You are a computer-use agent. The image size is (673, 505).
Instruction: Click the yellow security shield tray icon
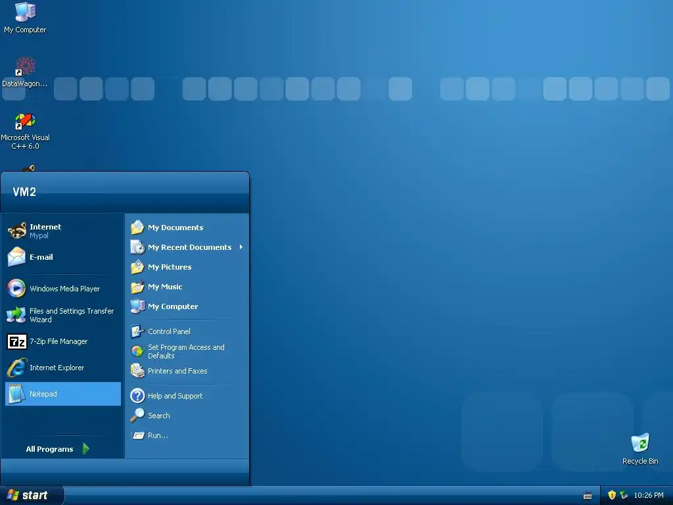(612, 495)
